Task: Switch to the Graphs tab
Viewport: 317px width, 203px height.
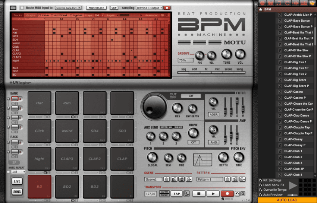Action: coord(31,15)
